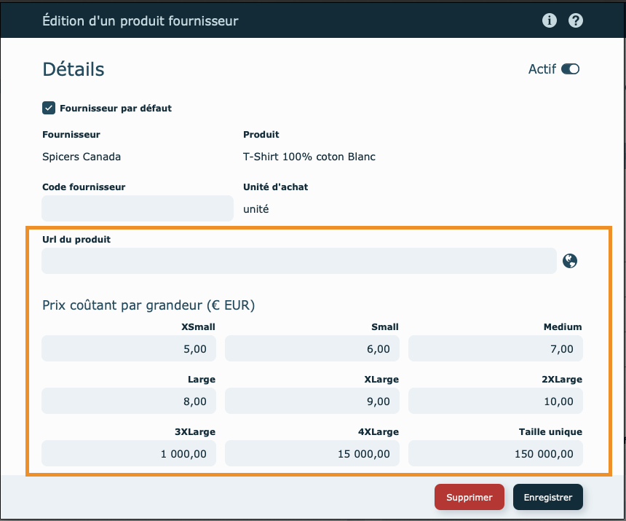This screenshot has height=521, width=626.
Task: Save with the Enregistrer button
Action: 547,498
